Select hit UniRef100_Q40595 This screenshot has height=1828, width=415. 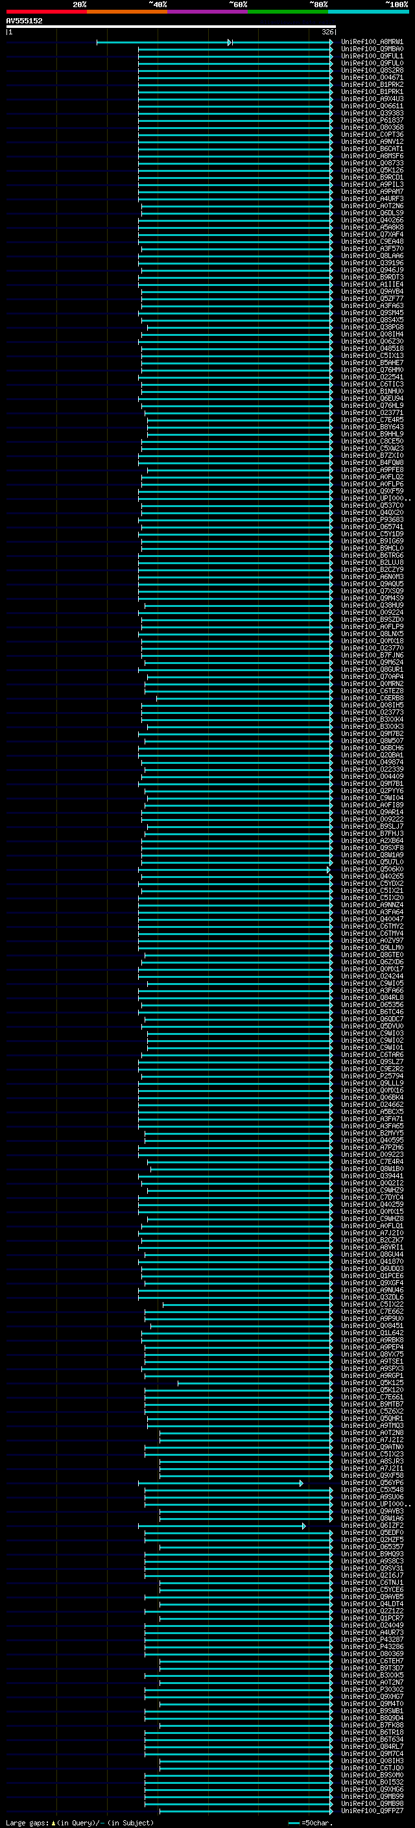372,1141
